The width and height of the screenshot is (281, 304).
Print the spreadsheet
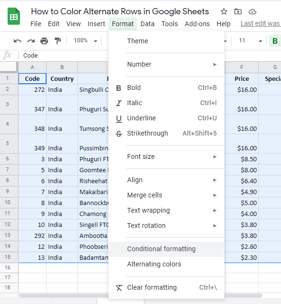(x=44, y=41)
